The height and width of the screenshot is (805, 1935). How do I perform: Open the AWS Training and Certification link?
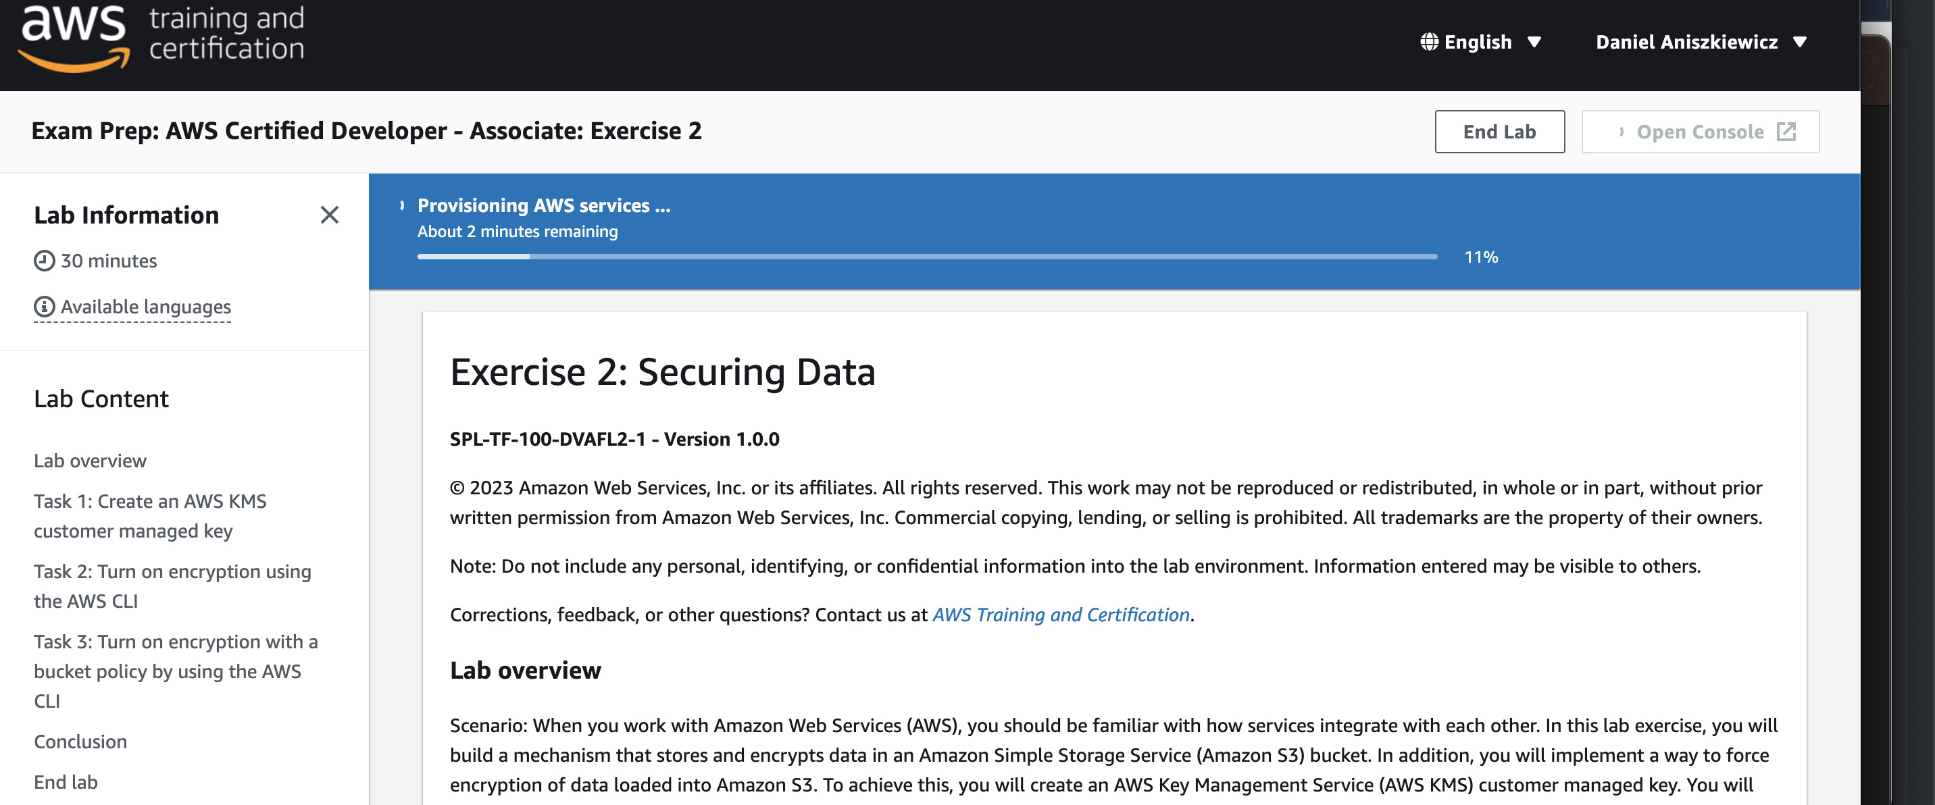pos(1061,615)
